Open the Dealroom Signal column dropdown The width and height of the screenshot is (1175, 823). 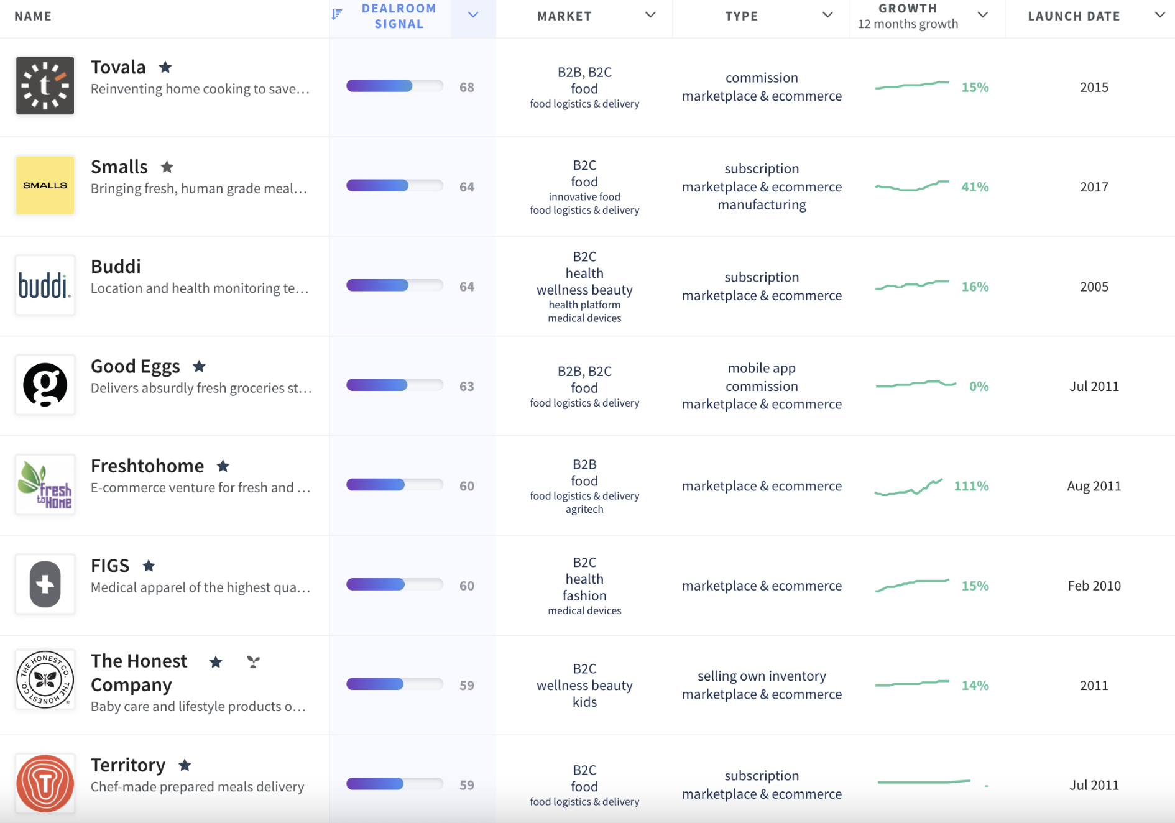click(x=473, y=15)
